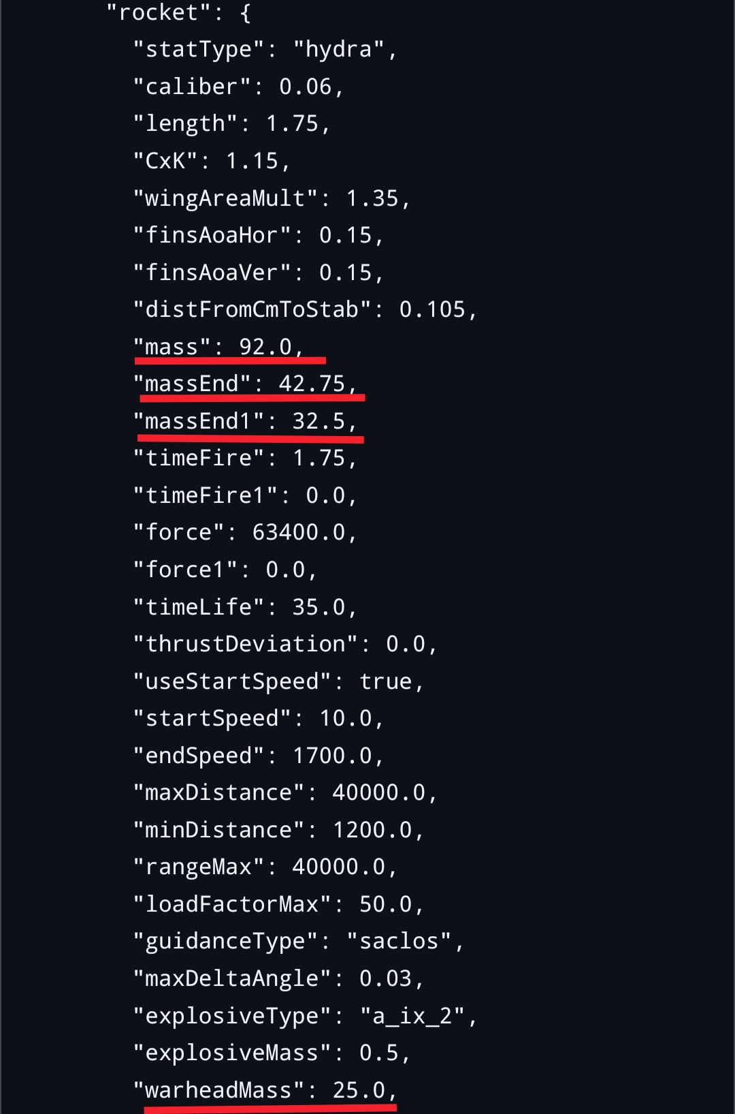Image resolution: width=735 pixels, height=1114 pixels.
Task: Click the distFromCmToStab value 0.105
Action: click(432, 310)
